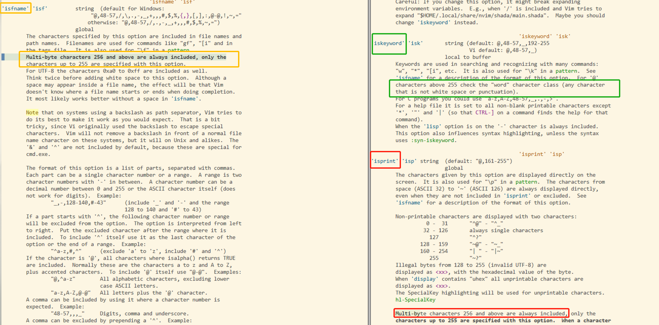Open the hl-SpecialKey help link
This screenshot has height=325, width=659.
415,300
